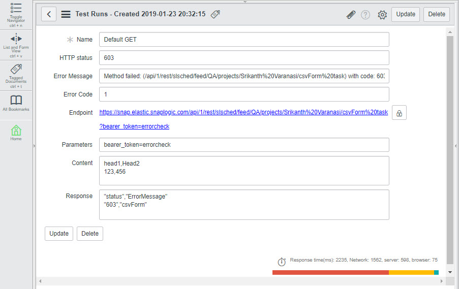This screenshot has width=459, height=289.
Task: Go to Home from sidebar
Action: pyautogui.click(x=16, y=132)
